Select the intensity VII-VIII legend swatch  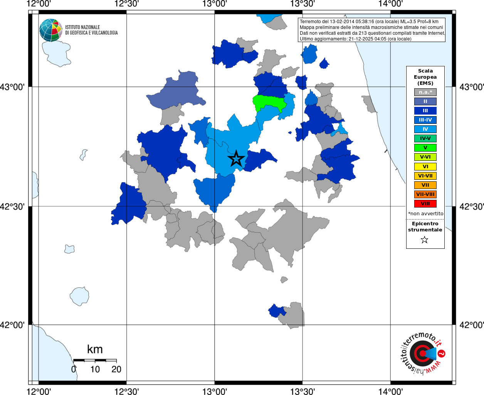pyautogui.click(x=425, y=194)
